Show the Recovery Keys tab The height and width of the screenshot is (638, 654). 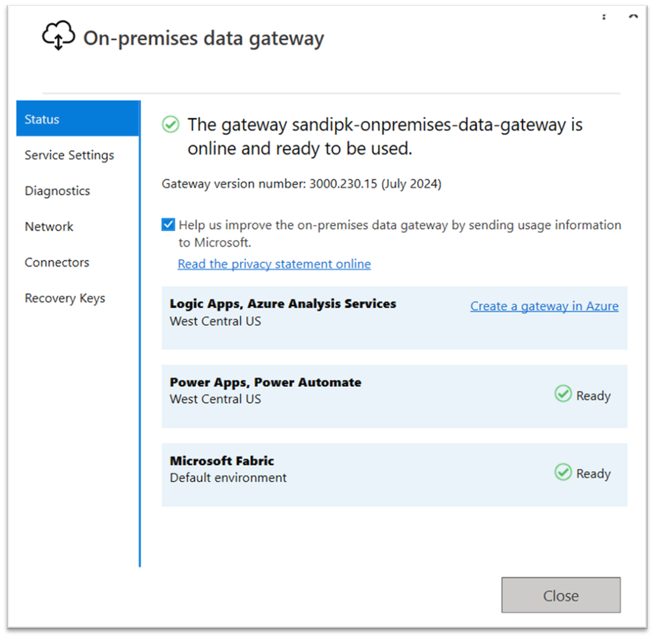pyautogui.click(x=65, y=298)
